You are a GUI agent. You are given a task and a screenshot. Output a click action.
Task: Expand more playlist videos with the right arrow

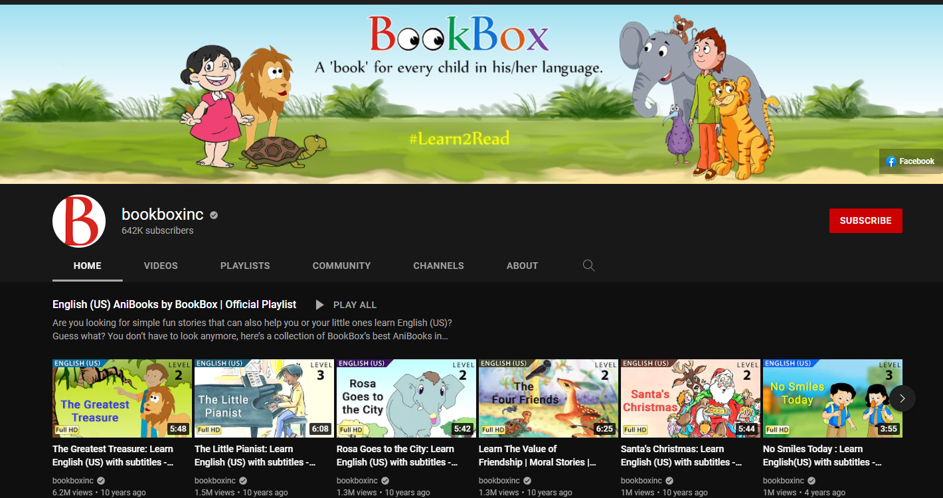coord(902,398)
